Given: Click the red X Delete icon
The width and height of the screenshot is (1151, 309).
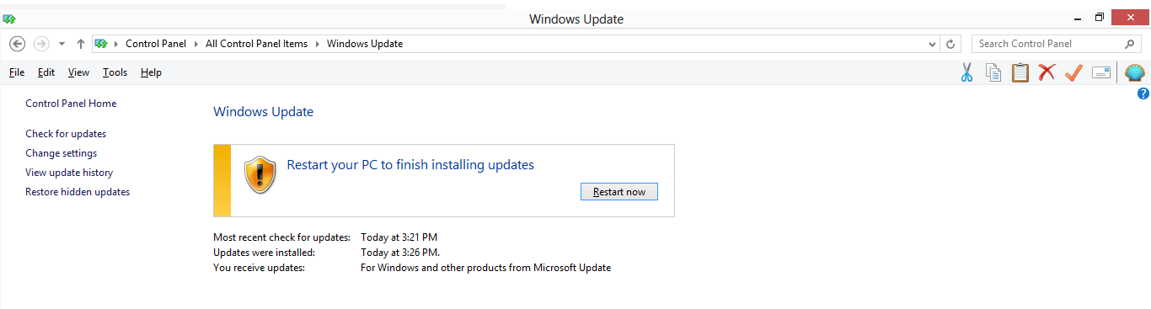Looking at the screenshot, I should (1047, 73).
